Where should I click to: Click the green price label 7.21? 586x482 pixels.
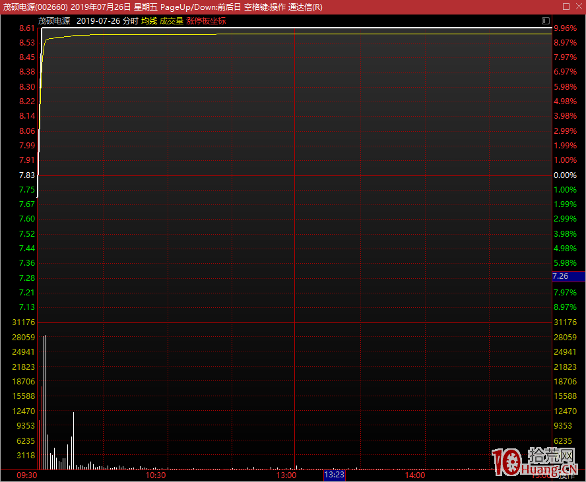click(x=27, y=293)
